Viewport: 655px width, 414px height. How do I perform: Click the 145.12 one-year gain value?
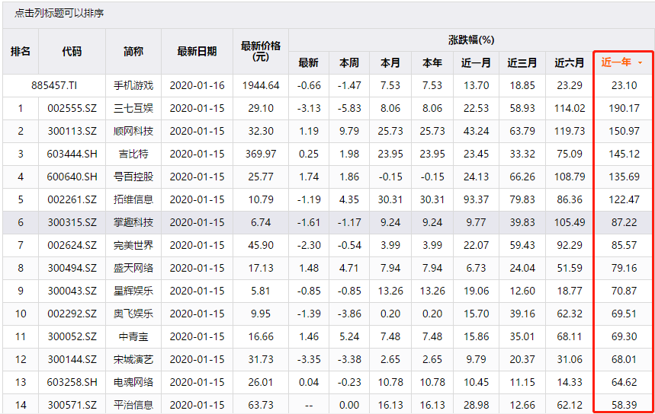pyautogui.click(x=624, y=154)
